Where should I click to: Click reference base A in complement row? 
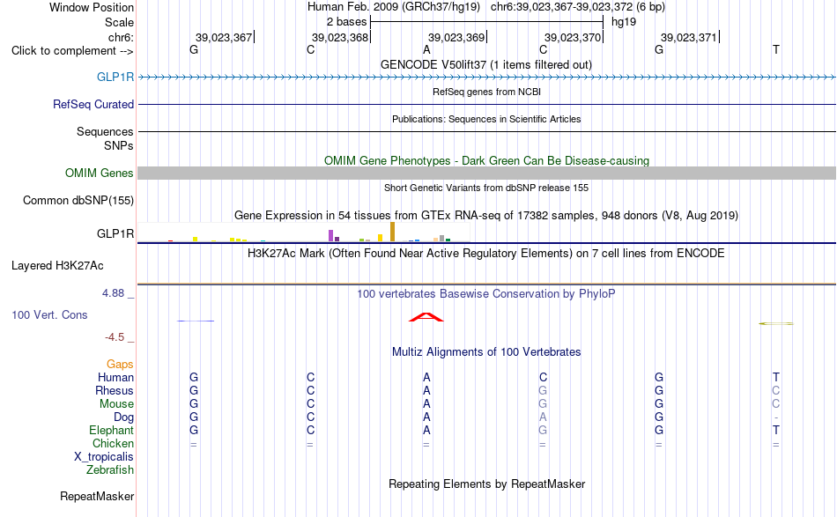click(426, 49)
